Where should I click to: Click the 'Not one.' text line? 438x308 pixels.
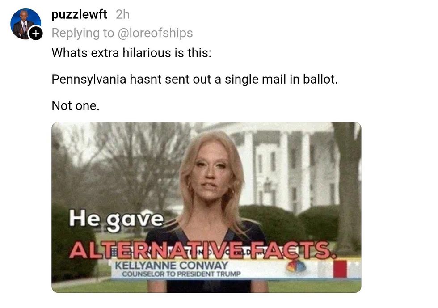pyautogui.click(x=76, y=105)
